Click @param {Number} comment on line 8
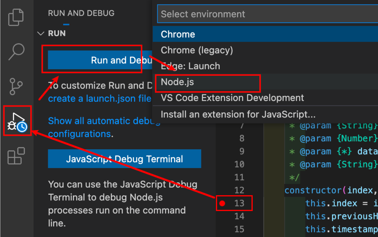 (339, 138)
